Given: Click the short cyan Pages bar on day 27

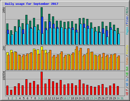Looking at the screenshot, I should pyautogui.click(x=107, y=41).
